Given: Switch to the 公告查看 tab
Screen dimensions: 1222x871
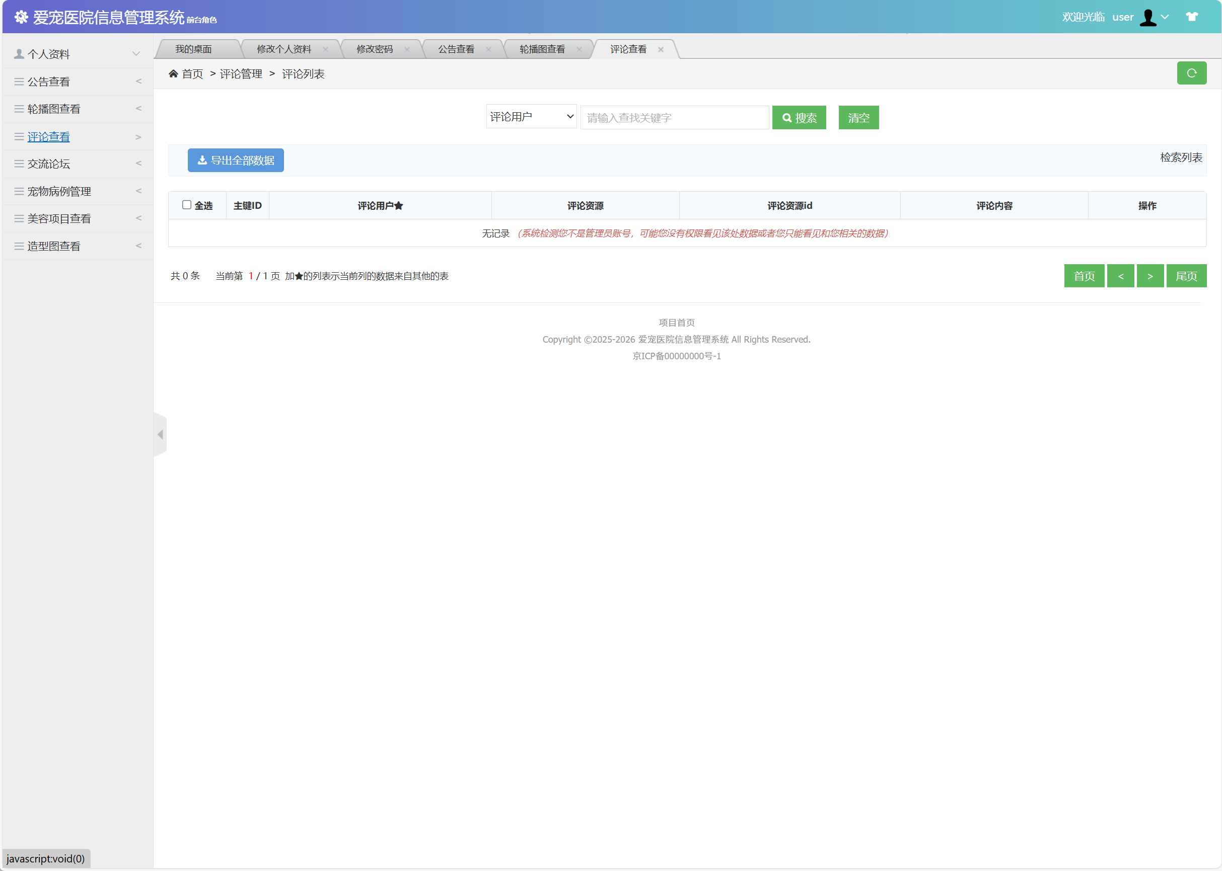Looking at the screenshot, I should tap(456, 49).
